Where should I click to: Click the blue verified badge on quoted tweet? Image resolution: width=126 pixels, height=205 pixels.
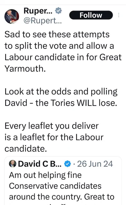[68, 164]
